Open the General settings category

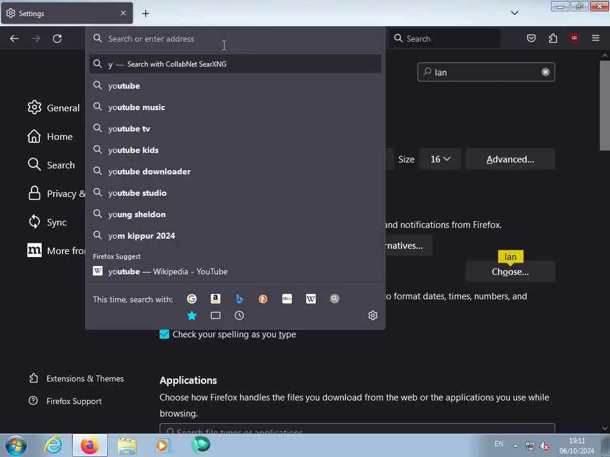click(54, 108)
